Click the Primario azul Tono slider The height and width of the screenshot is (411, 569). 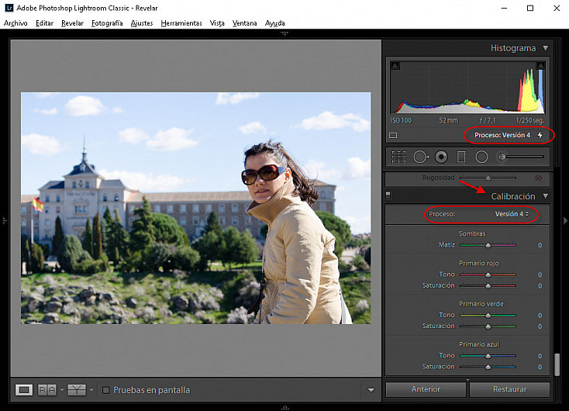click(488, 356)
